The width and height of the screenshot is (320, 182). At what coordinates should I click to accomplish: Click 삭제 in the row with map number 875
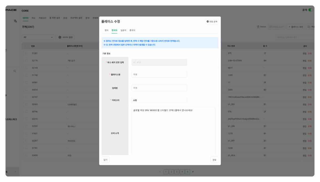[310, 53]
